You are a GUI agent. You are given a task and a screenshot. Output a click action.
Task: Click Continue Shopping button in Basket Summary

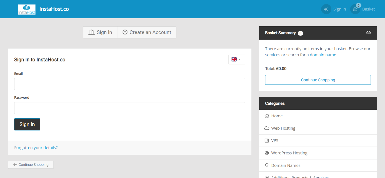coord(318,80)
